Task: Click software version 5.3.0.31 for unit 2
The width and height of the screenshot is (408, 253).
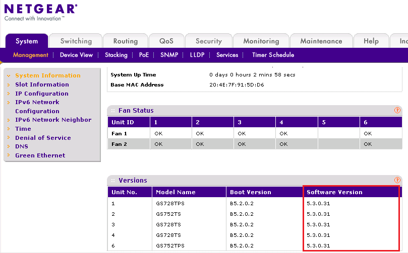Action: pyautogui.click(x=318, y=214)
